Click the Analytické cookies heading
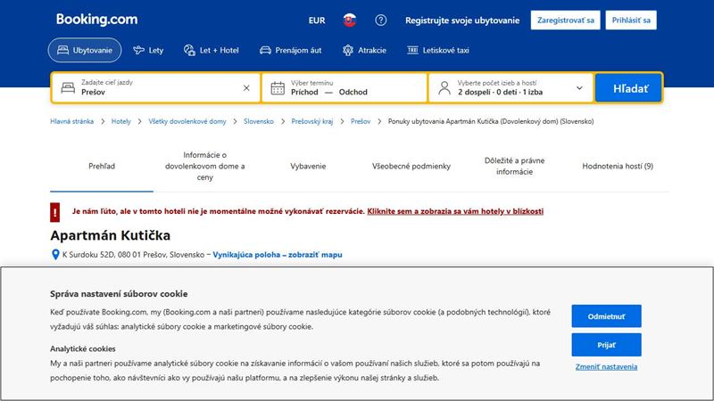714x401 pixels. (x=83, y=348)
